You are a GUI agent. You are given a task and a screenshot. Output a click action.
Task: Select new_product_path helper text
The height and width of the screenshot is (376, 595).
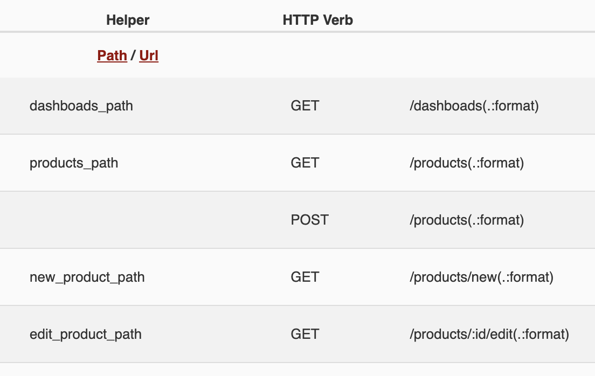(87, 277)
